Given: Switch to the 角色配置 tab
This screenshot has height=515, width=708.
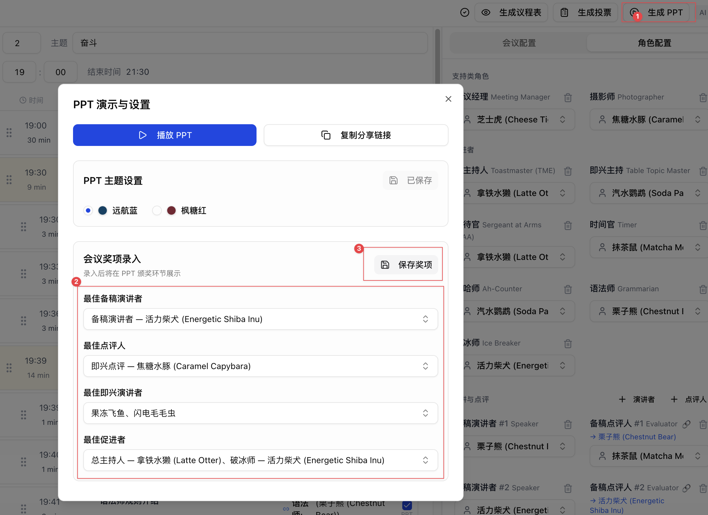Looking at the screenshot, I should coord(654,43).
